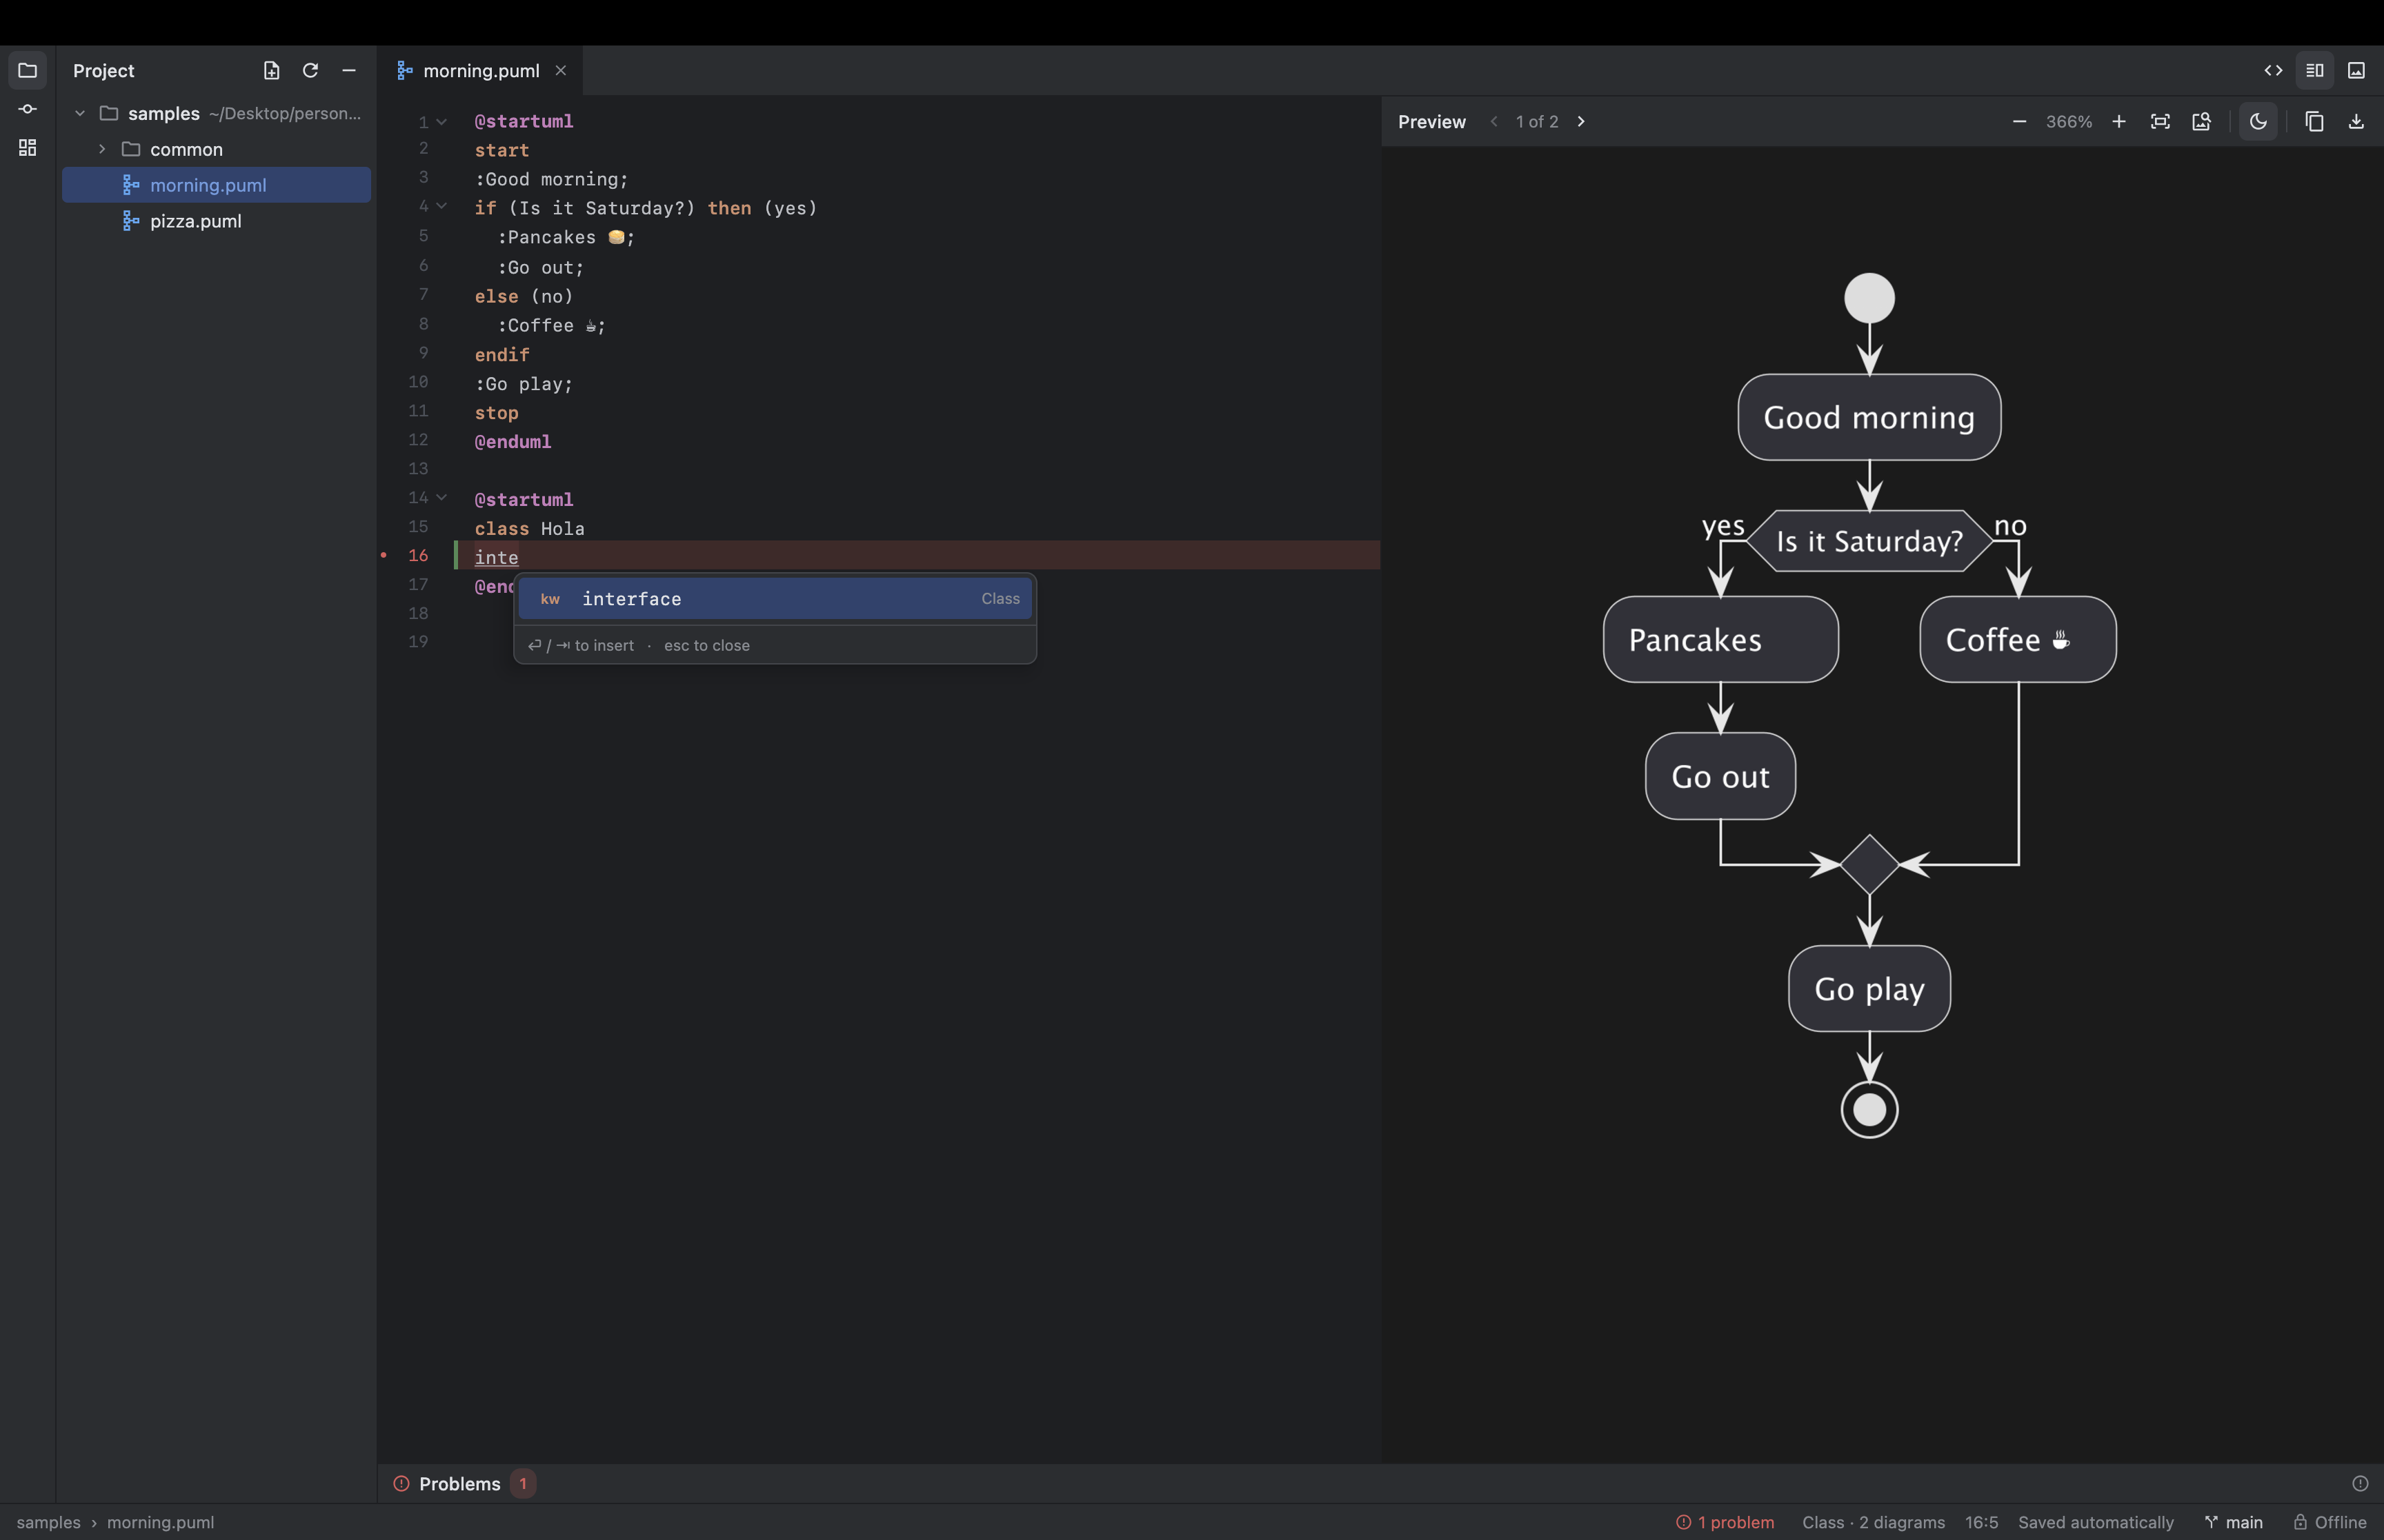Click the 1 problem status indicator
This screenshot has width=2384, height=1540.
[1725, 1522]
